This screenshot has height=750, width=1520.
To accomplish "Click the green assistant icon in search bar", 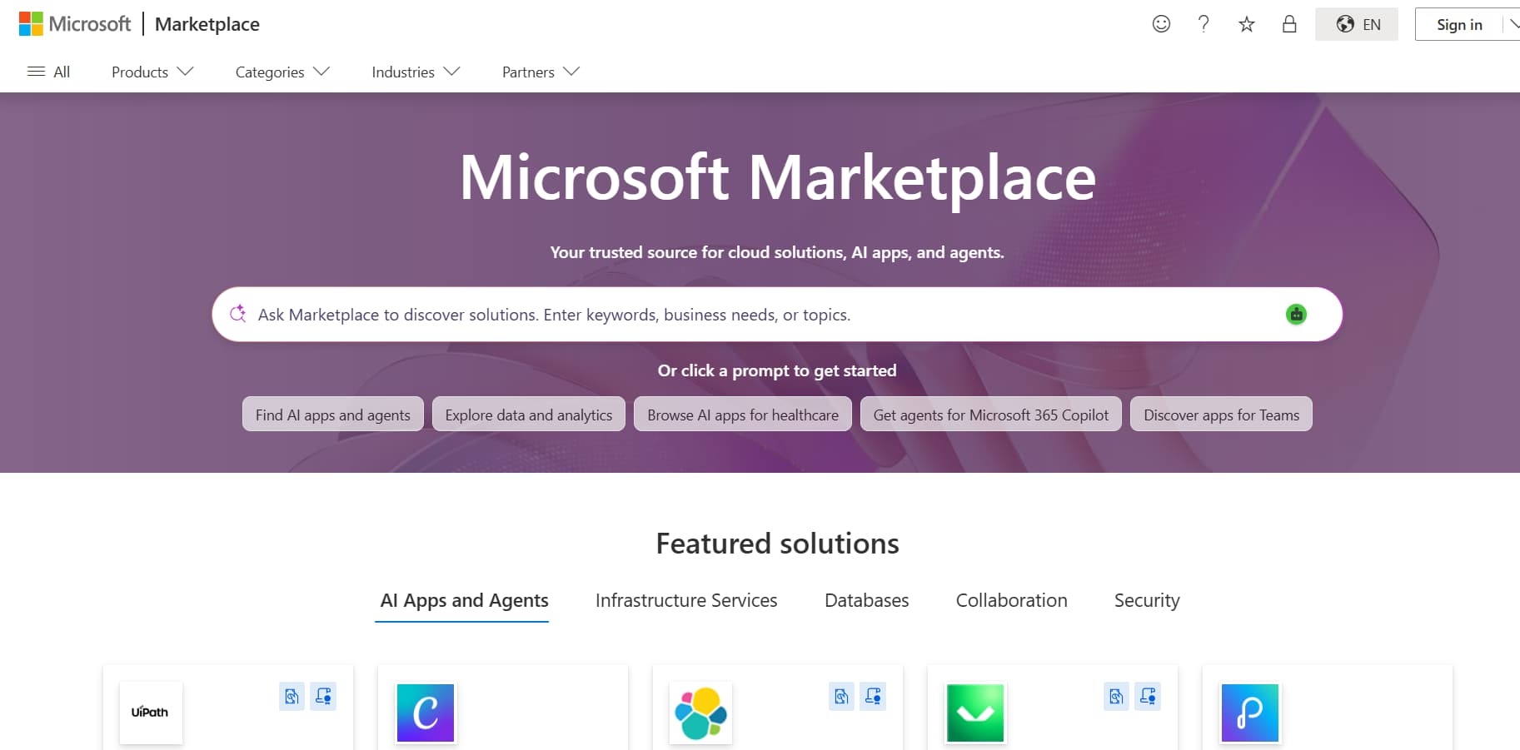I will (1296, 315).
